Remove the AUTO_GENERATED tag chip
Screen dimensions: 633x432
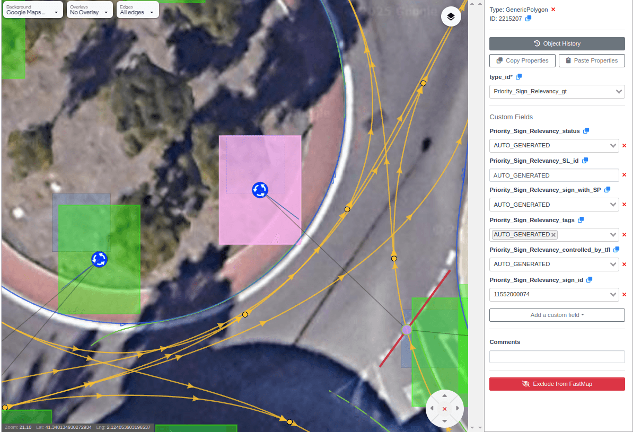553,235
